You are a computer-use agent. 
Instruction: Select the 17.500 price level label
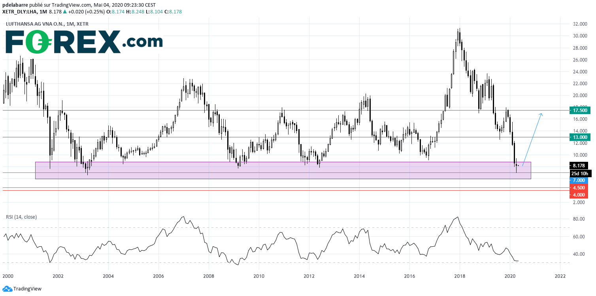coord(580,110)
